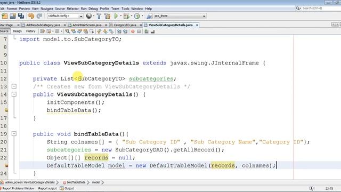Close the CategoryTO.java tab

[141, 25]
